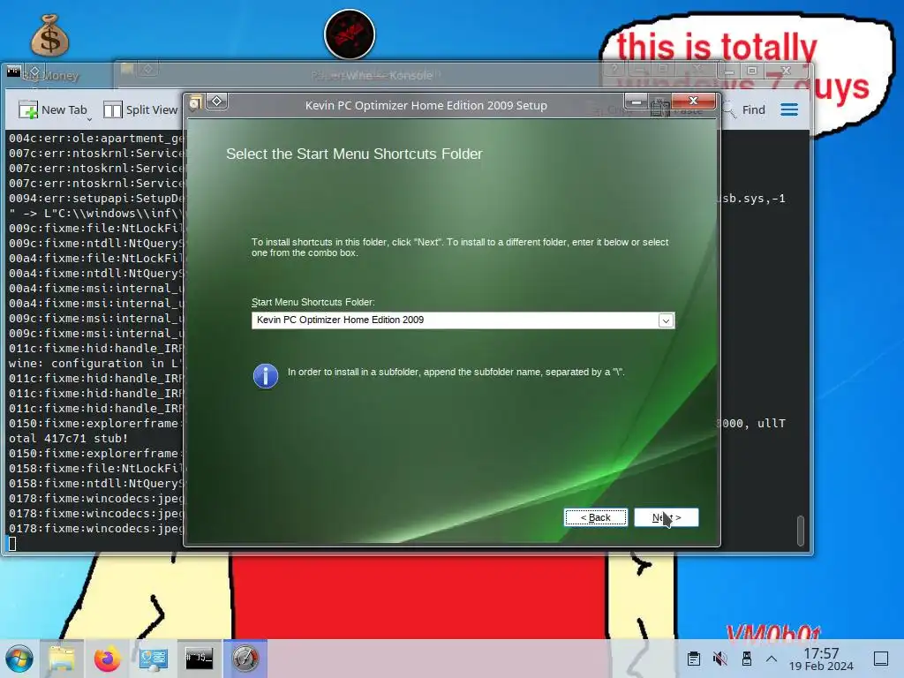This screenshot has height=678, width=904.
Task: Open the Konsole hamburger menu
Action: coord(789,109)
